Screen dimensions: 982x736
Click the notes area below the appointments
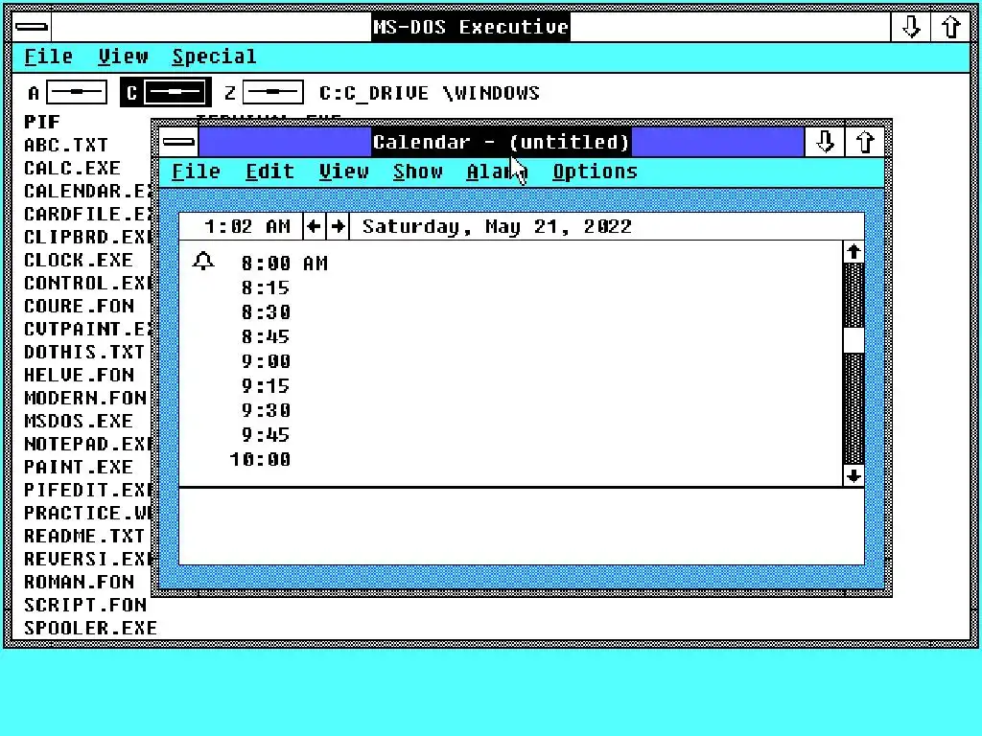point(521,526)
